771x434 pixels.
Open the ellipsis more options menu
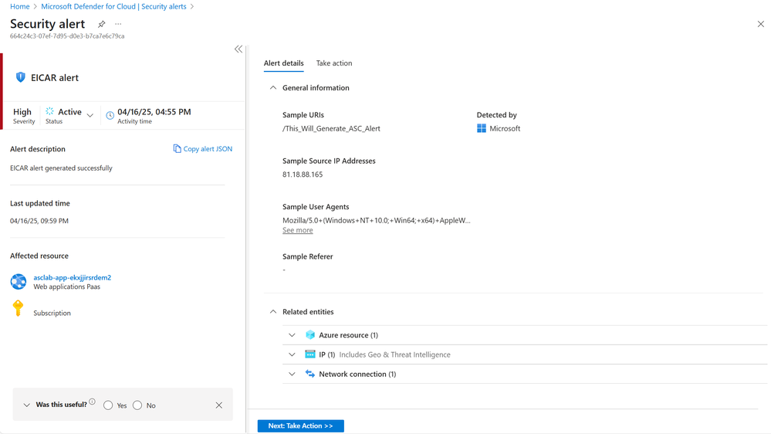(118, 24)
